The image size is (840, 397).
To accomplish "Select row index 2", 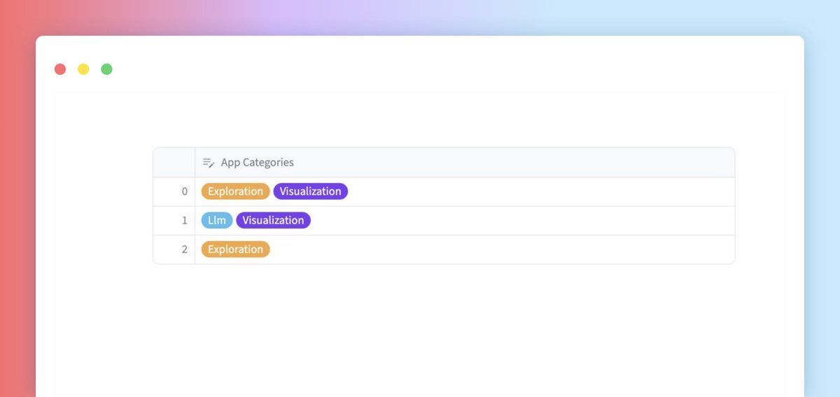I will (174, 250).
